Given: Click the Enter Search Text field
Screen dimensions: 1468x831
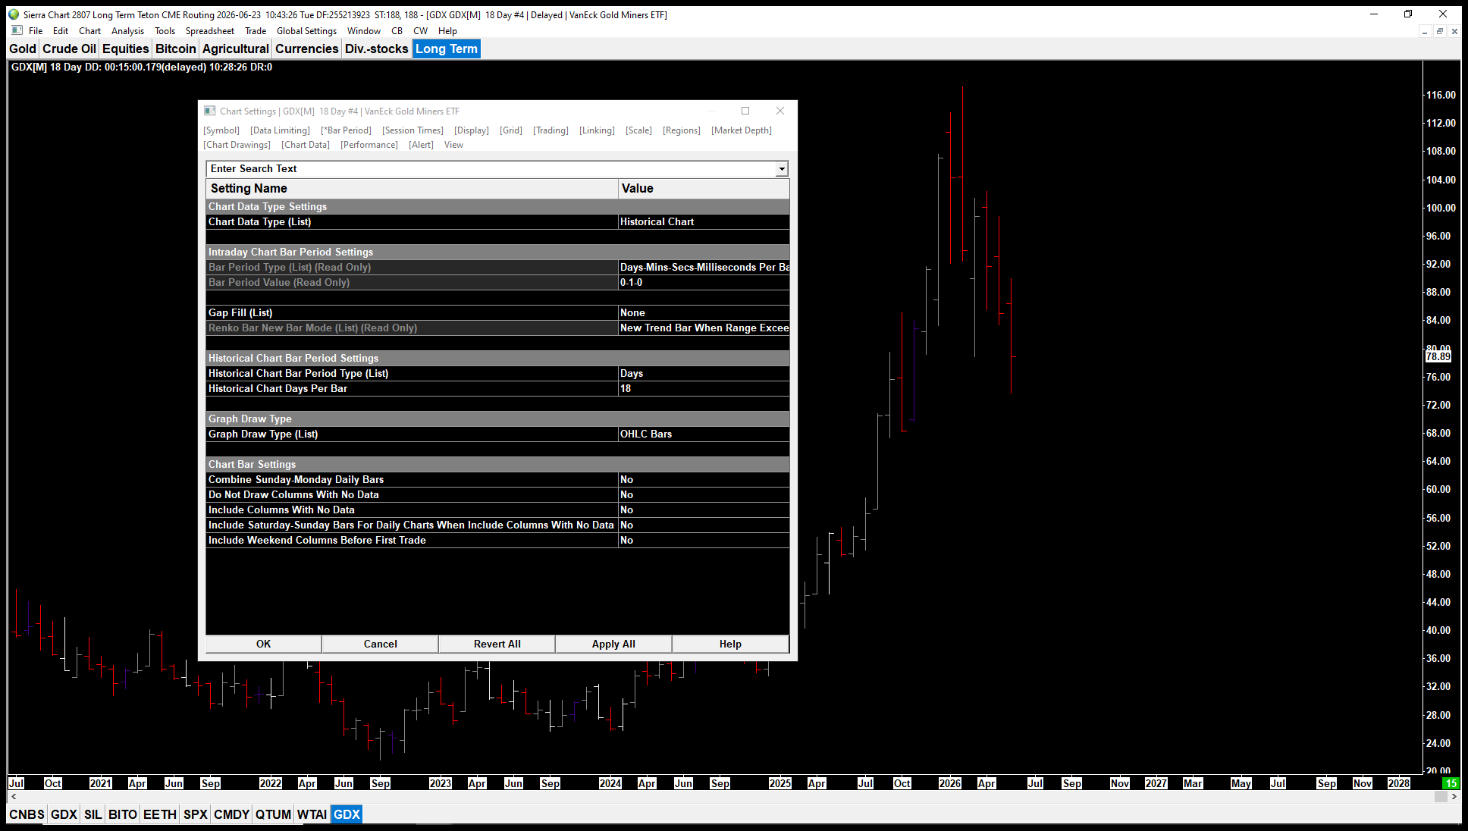Looking at the screenshot, I should click(491, 169).
